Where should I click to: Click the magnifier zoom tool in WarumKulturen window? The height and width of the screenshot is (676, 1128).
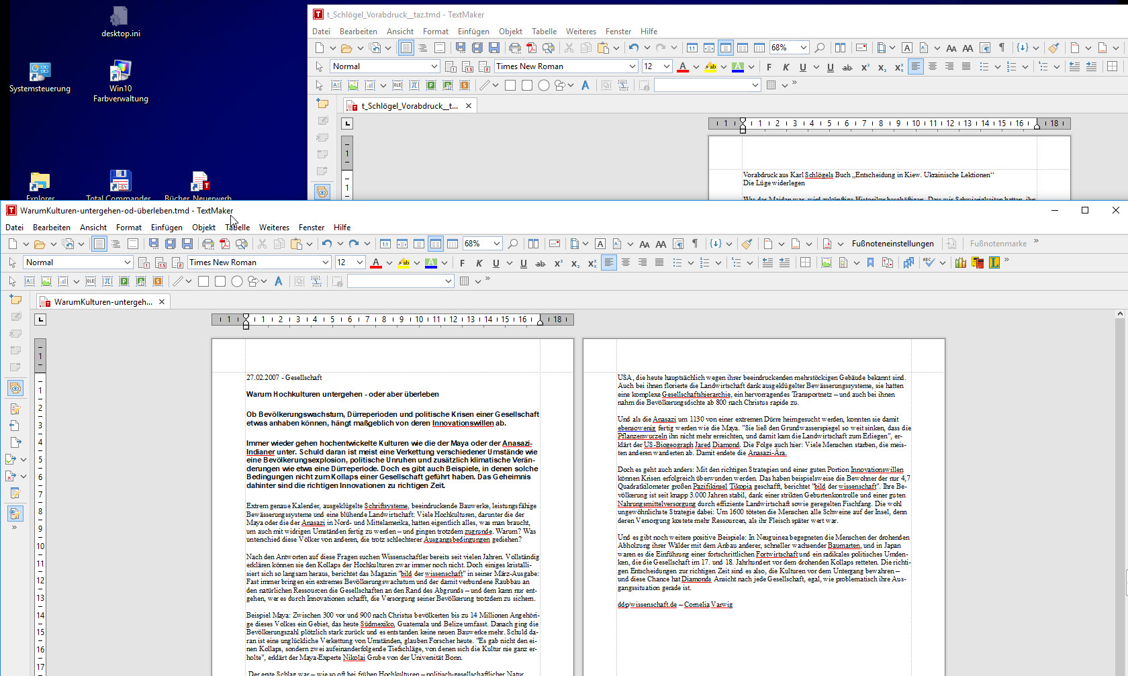tap(513, 244)
